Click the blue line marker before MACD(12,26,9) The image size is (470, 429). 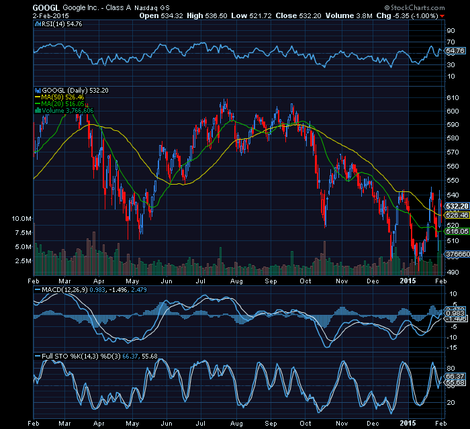click(38, 290)
